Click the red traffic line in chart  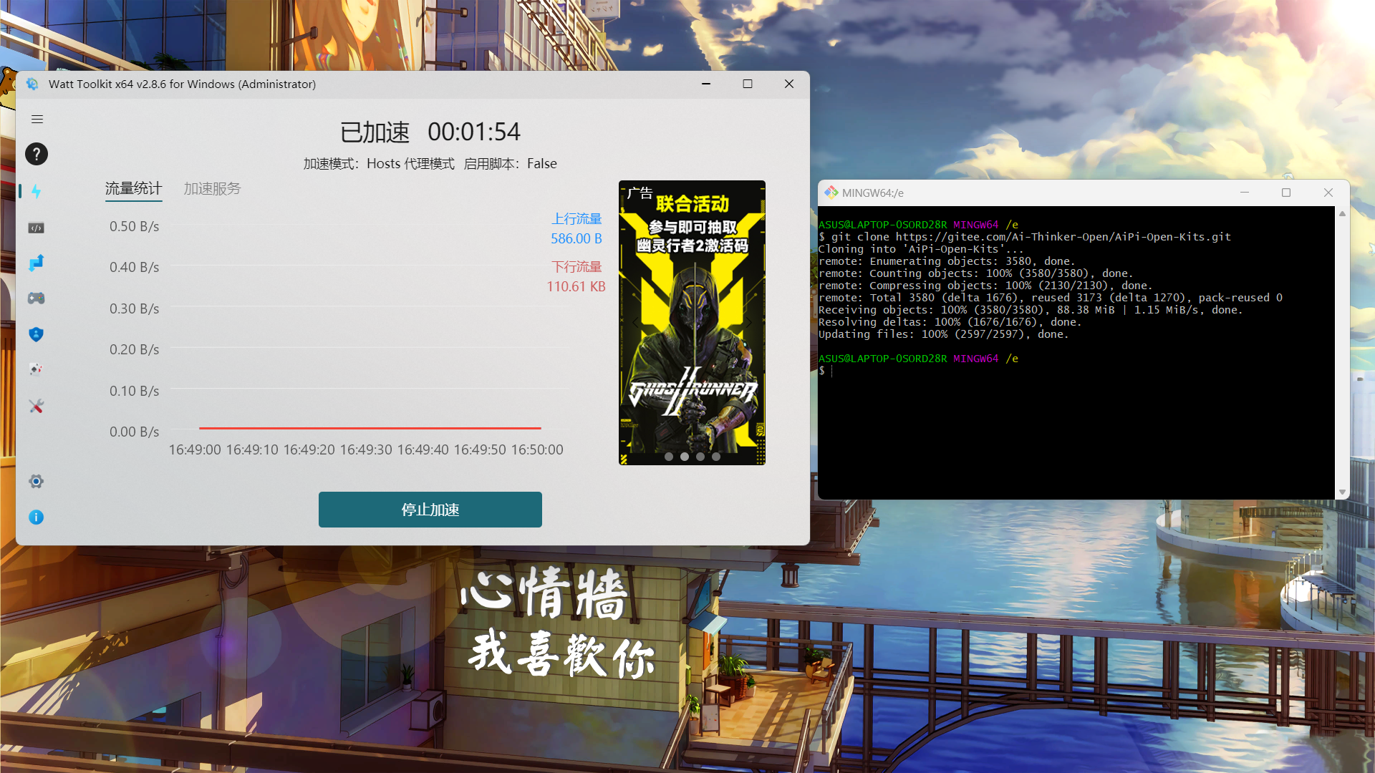coord(370,428)
